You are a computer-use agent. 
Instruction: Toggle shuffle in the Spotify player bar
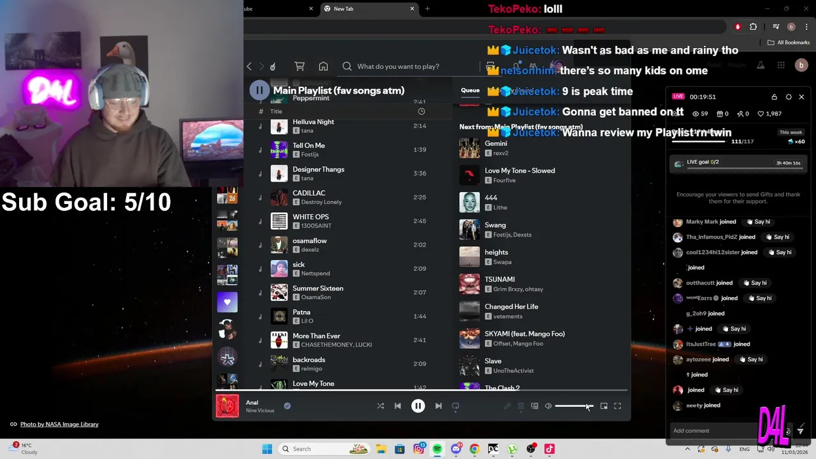[x=381, y=406]
